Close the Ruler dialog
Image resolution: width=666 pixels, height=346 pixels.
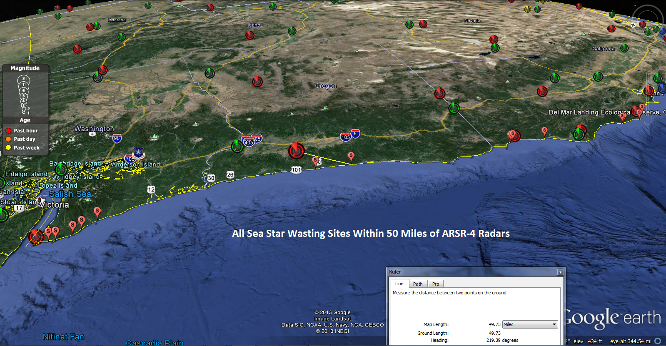tap(560, 272)
